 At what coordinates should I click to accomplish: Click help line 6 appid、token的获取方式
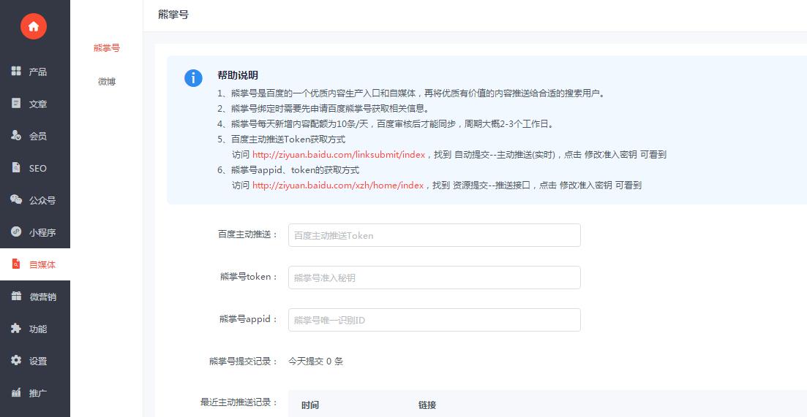pyautogui.click(x=288, y=170)
